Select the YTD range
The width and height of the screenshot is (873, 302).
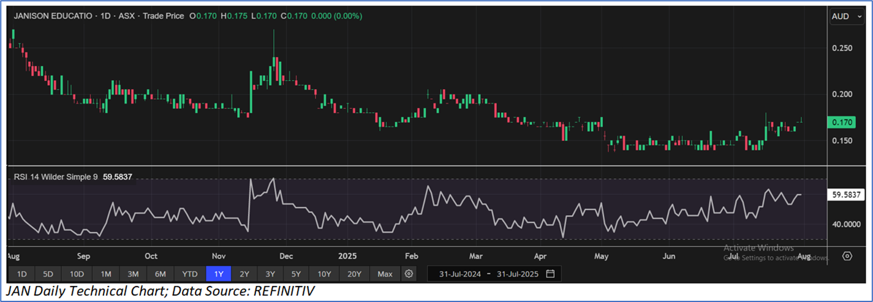[x=190, y=273]
